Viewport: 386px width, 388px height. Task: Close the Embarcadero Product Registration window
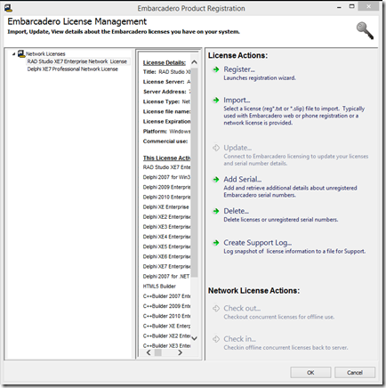[x=368, y=6]
